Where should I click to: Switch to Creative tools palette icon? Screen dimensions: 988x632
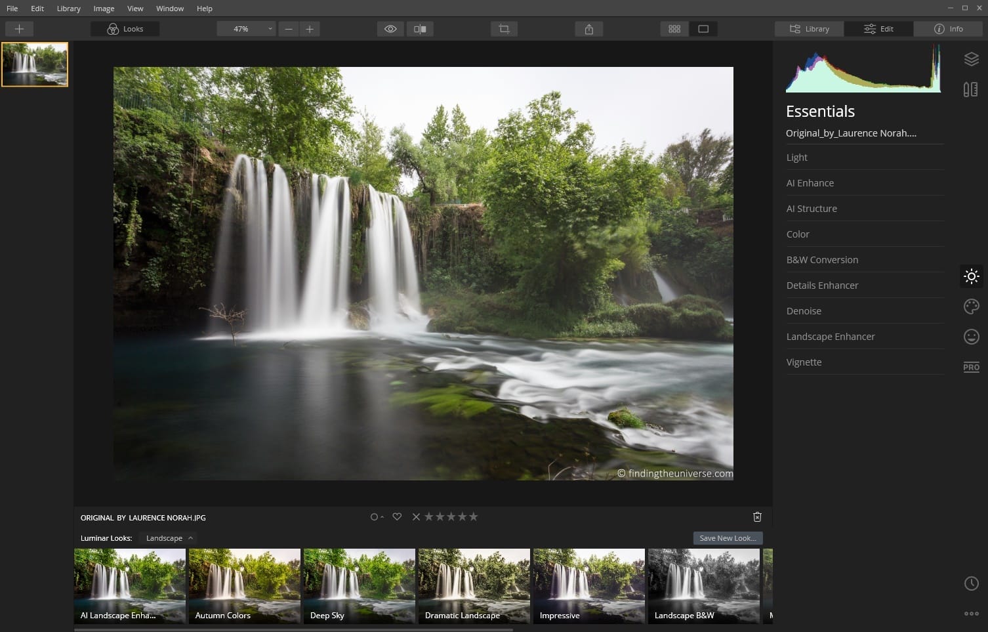coord(971,306)
